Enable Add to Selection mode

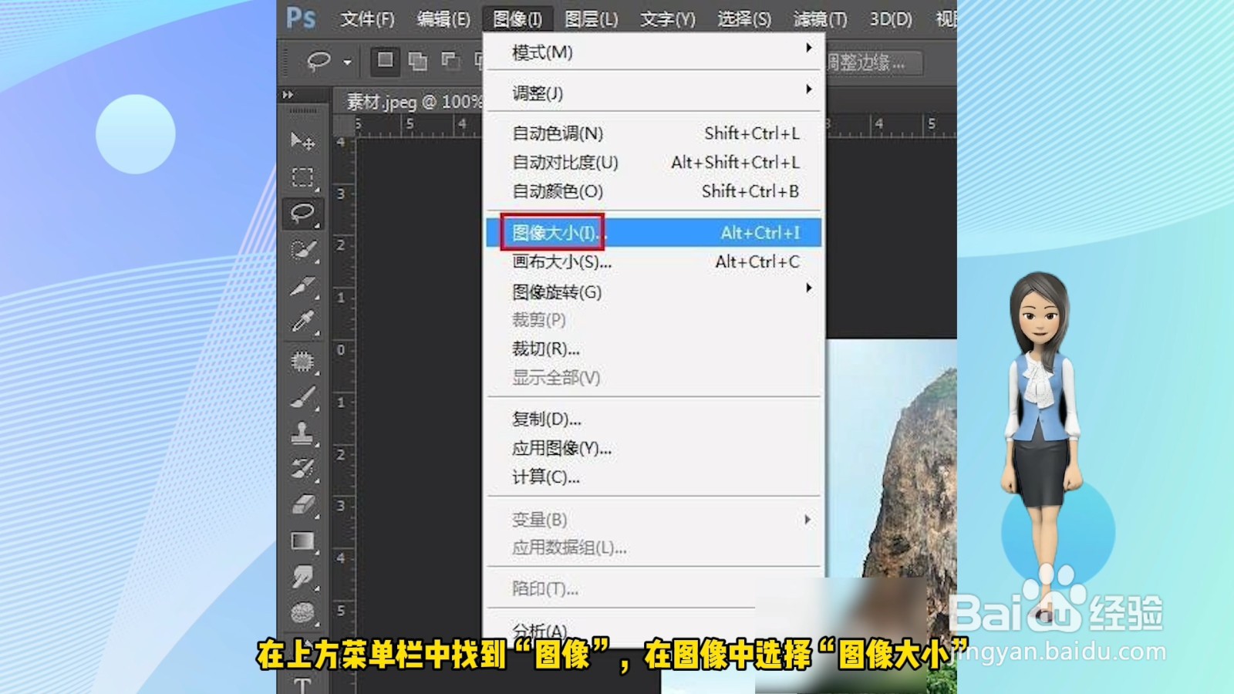(x=417, y=62)
